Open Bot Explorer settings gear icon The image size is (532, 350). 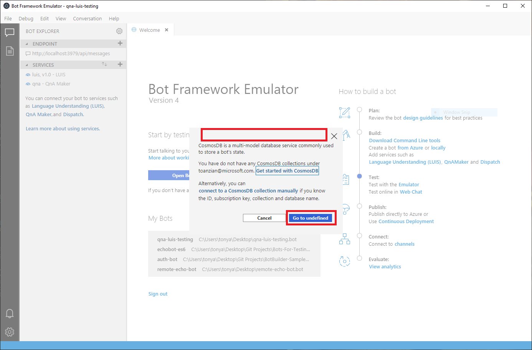(x=119, y=31)
